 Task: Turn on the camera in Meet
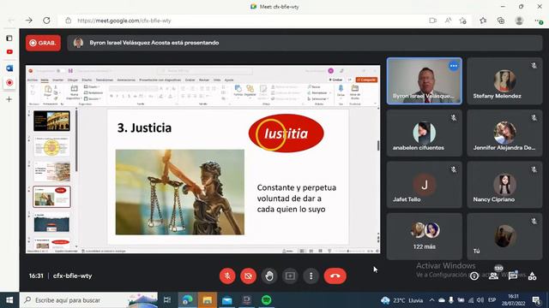[x=248, y=275]
